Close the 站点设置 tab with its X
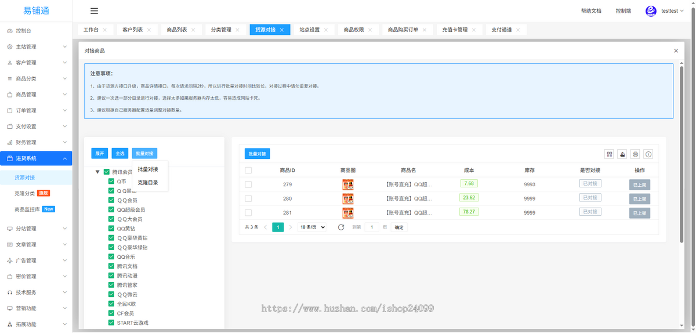The height and width of the screenshot is (333, 696). 325,30
